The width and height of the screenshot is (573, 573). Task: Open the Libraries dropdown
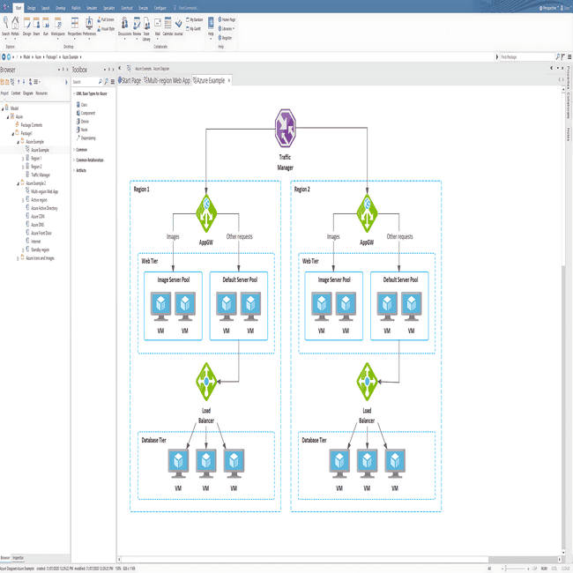(227, 28)
